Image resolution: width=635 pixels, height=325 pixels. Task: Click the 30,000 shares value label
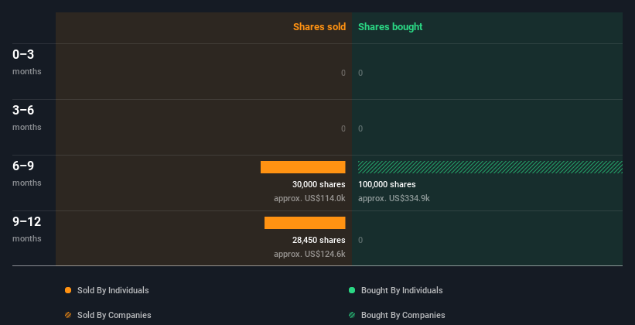coord(319,185)
